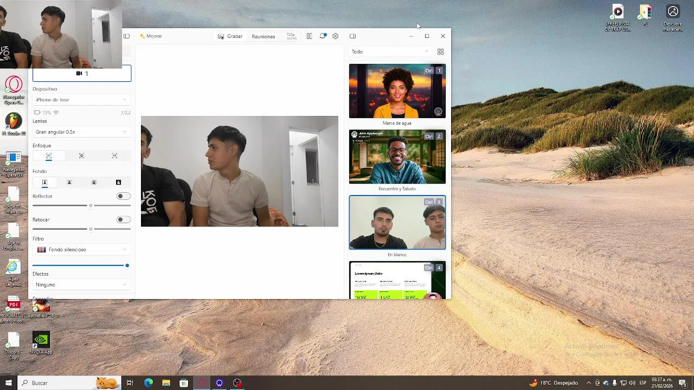Screen dimensions: 694x390
Task: Select the third Fondo background option
Action: tap(94, 183)
